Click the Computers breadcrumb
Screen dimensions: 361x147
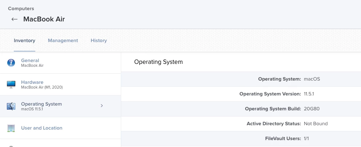click(21, 9)
